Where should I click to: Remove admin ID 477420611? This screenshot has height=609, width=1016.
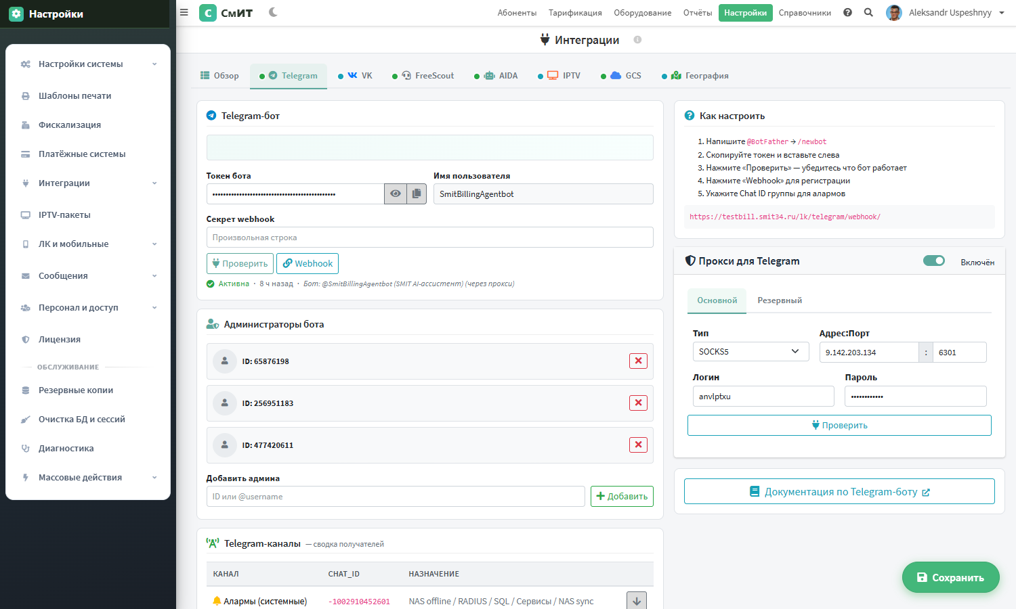click(638, 445)
